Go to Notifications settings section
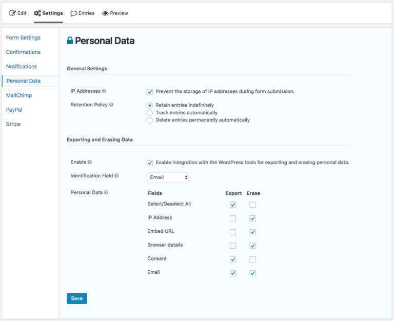394x321 pixels. (x=22, y=66)
